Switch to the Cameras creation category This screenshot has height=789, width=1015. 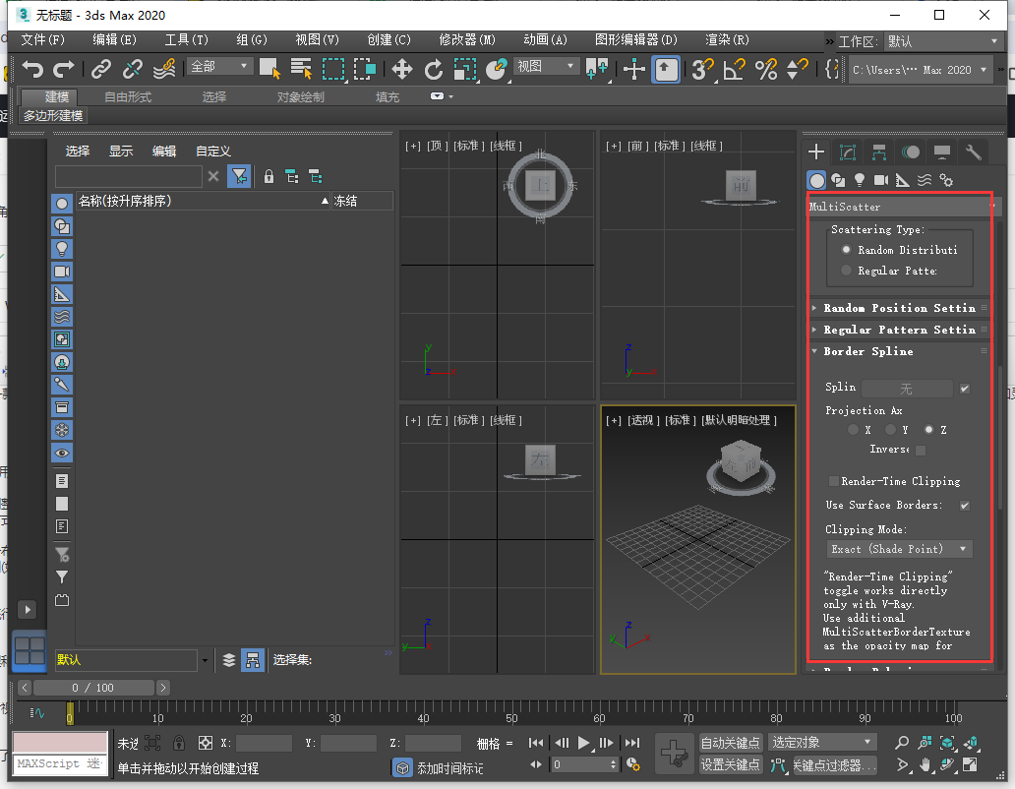pos(882,180)
